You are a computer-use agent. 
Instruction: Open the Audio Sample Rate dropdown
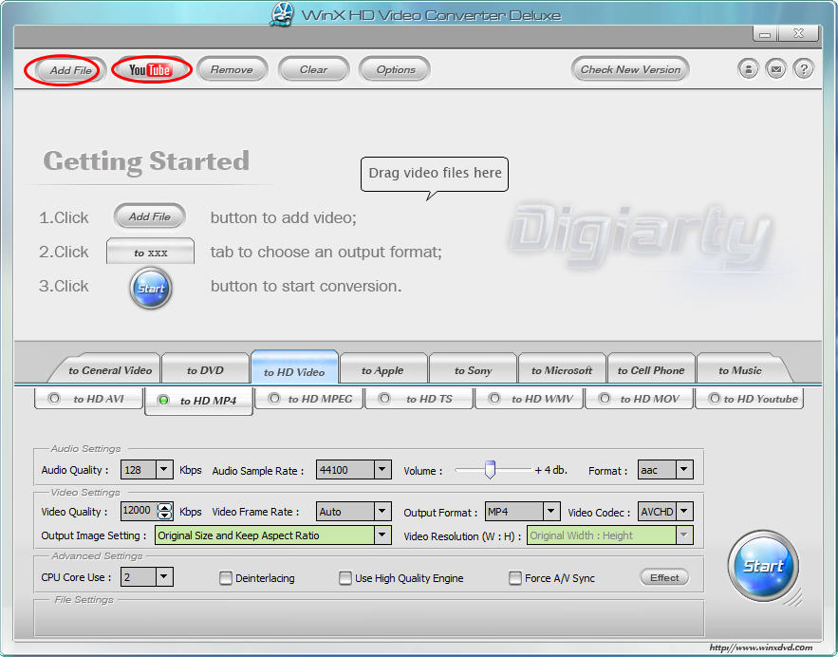click(382, 470)
